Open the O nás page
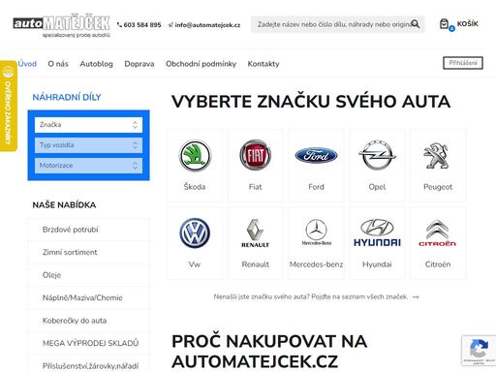 58,64
